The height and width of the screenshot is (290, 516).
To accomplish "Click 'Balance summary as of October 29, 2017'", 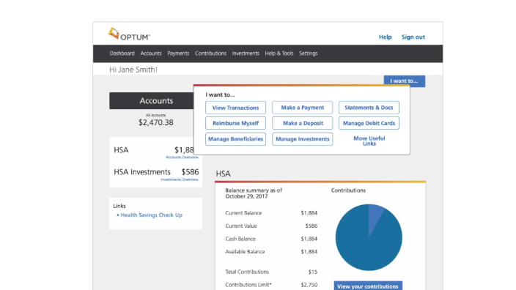I will coord(254,193).
